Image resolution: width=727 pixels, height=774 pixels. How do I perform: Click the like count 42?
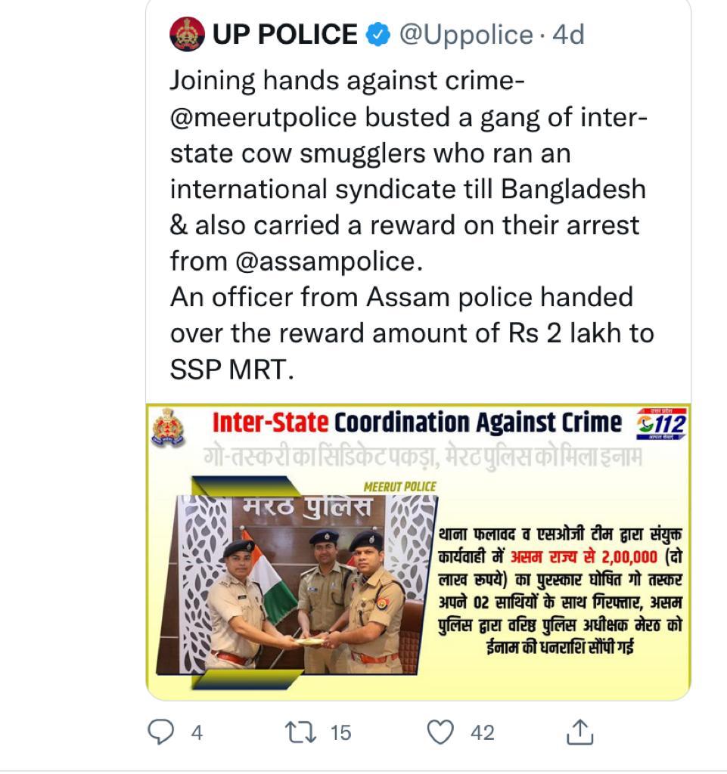click(482, 732)
